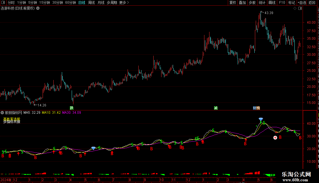Expand the 更多 periods menu

pyautogui.click(x=124, y=3)
